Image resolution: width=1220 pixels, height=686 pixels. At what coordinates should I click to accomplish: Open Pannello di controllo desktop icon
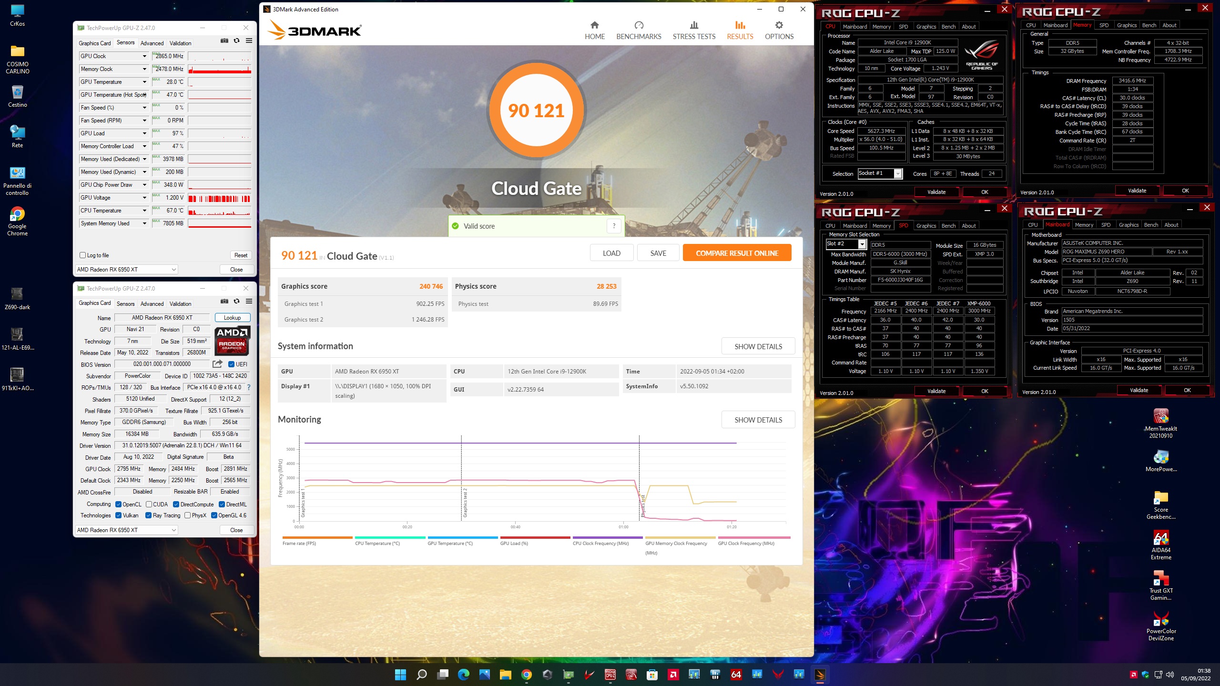[x=17, y=181]
